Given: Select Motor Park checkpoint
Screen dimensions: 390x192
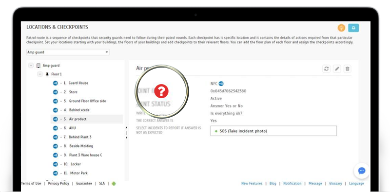Looking at the screenshot, I should 79,173.
